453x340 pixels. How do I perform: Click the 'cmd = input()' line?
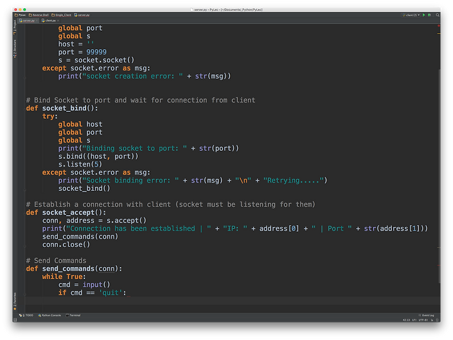pyautogui.click(x=84, y=285)
